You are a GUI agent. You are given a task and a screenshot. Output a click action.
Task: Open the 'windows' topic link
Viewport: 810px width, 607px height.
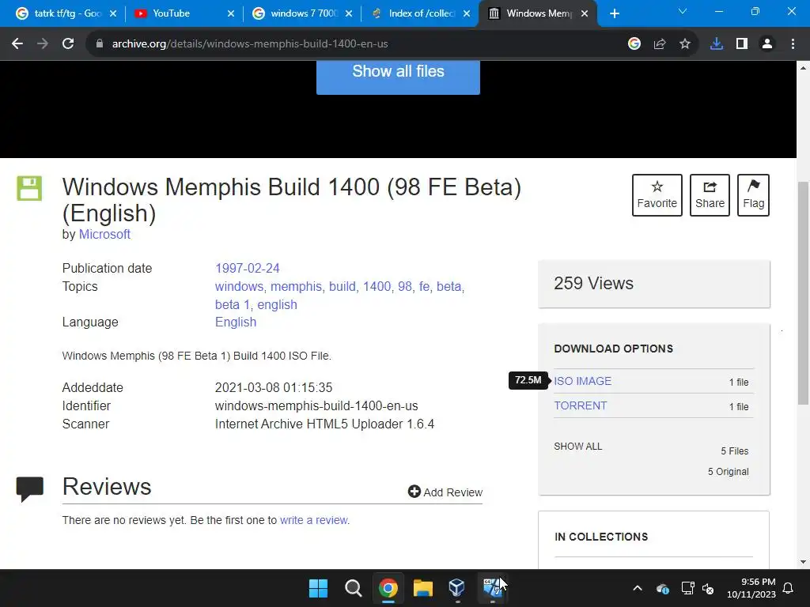(239, 286)
